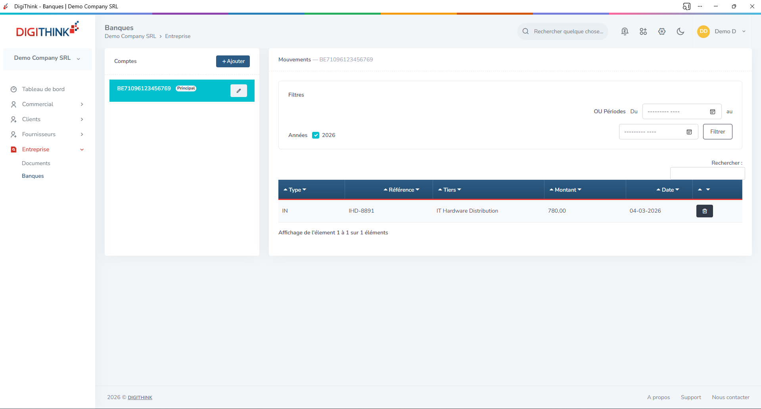The height and width of the screenshot is (409, 761).
Task: Expand the Fournisseurs sidebar menu
Action: [47, 134]
